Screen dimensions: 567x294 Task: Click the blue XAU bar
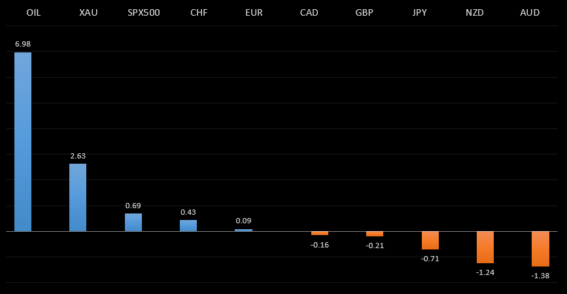pos(78,197)
